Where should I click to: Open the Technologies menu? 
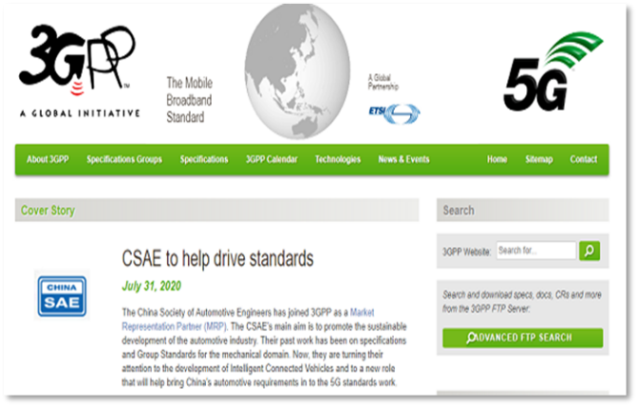tap(338, 159)
